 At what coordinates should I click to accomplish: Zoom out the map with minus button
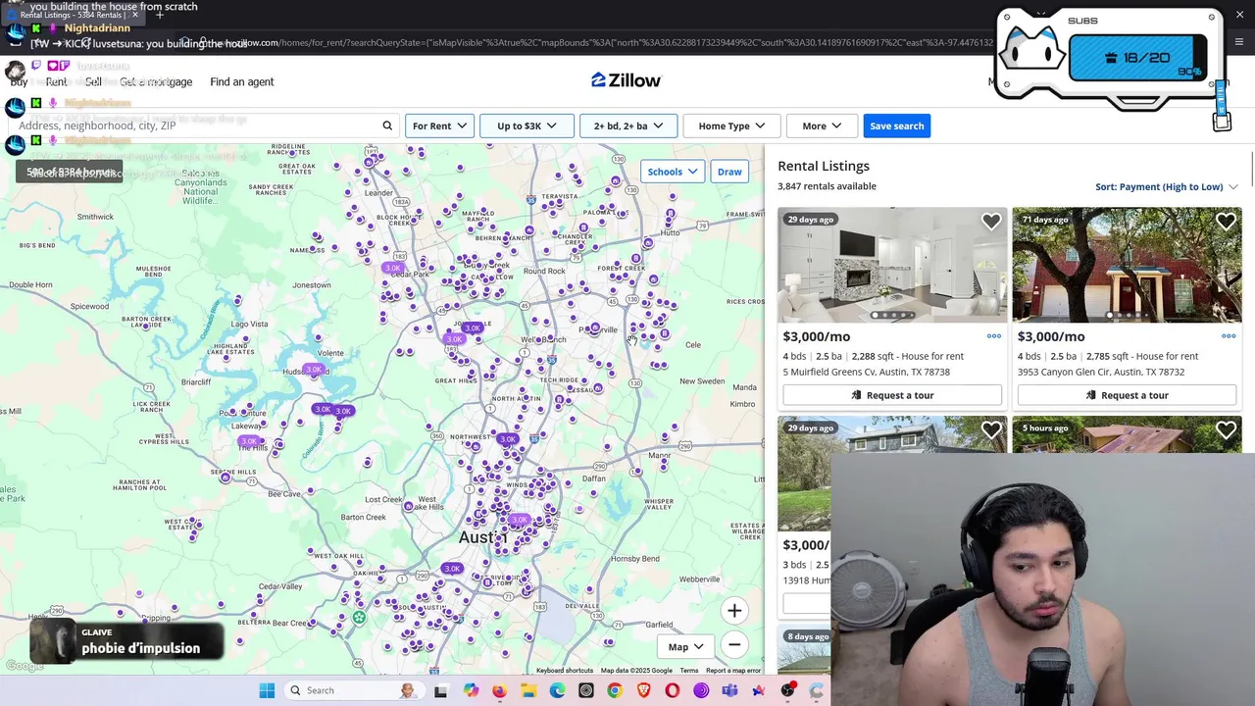tap(734, 644)
